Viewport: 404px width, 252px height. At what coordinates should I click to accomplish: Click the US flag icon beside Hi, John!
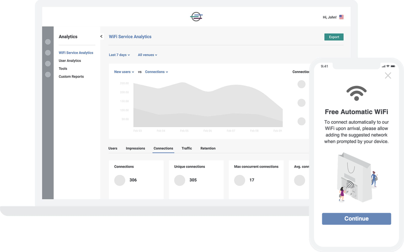pyautogui.click(x=341, y=17)
